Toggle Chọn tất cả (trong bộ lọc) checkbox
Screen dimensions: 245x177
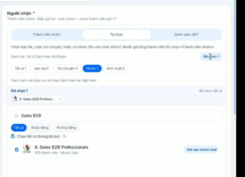[x=13, y=136]
